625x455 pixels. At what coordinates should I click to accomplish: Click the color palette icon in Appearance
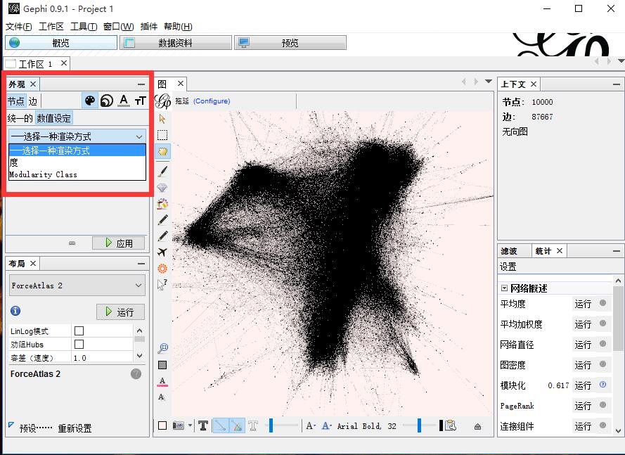90,101
